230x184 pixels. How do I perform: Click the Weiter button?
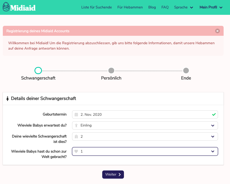[x=113, y=175]
